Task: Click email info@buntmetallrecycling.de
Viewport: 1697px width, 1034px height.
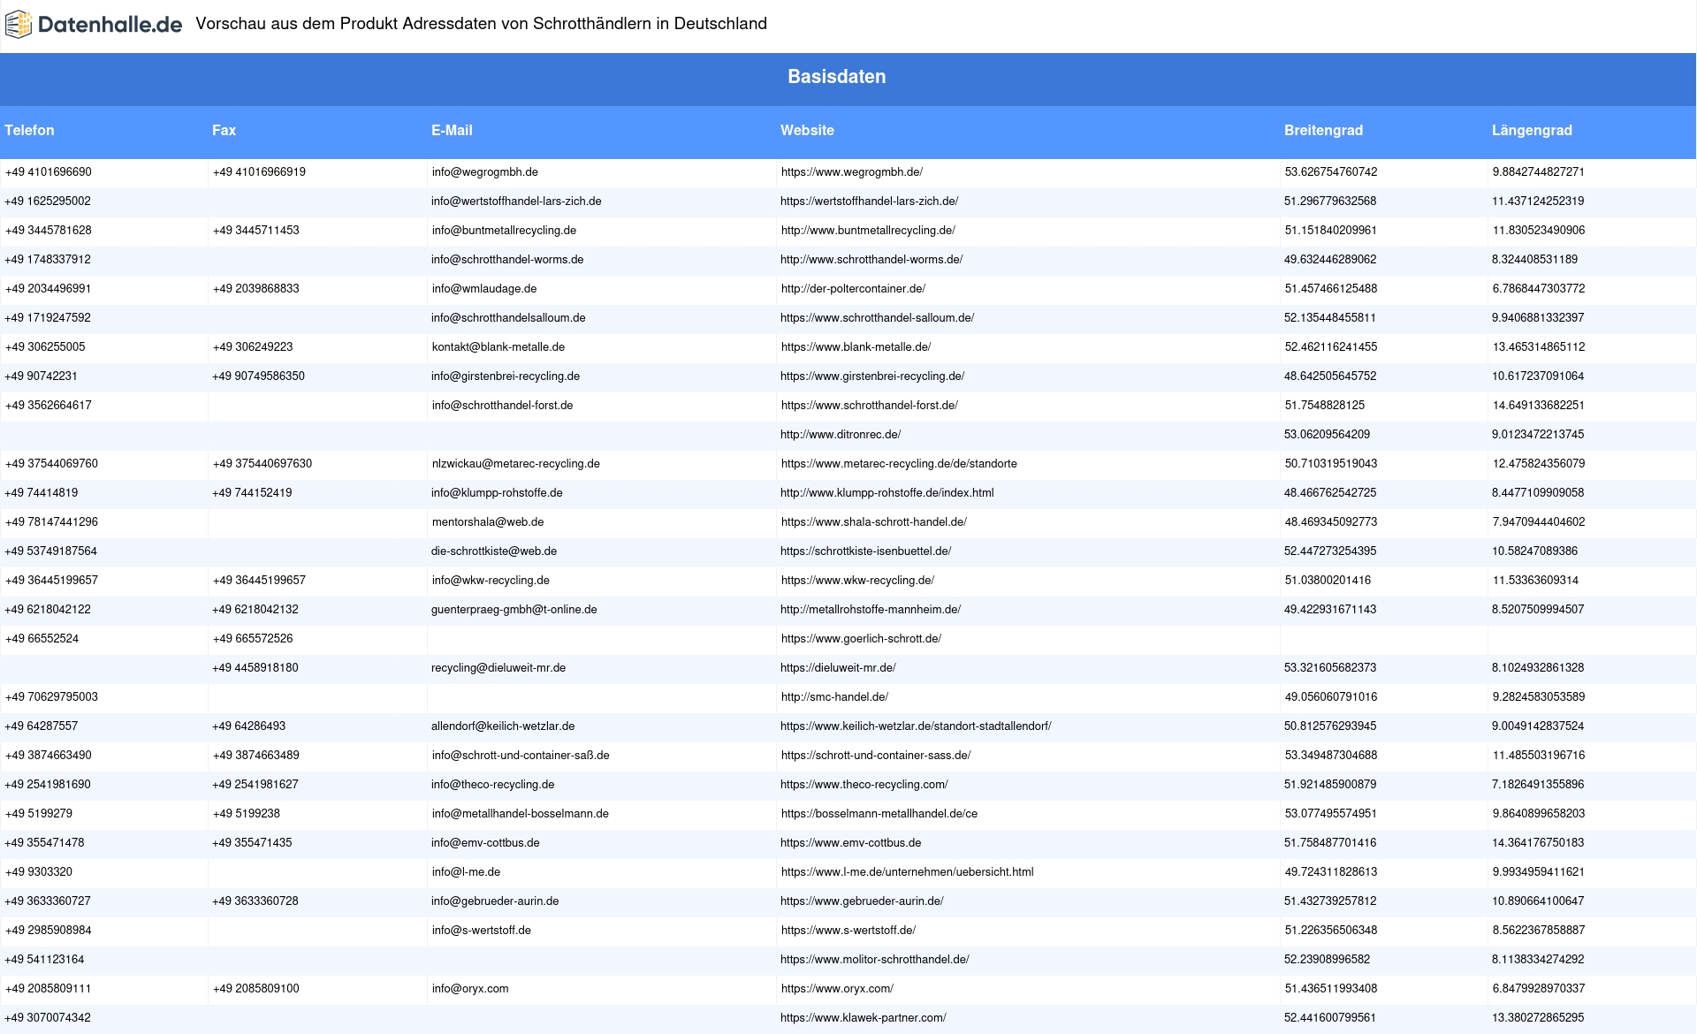Action: (504, 231)
